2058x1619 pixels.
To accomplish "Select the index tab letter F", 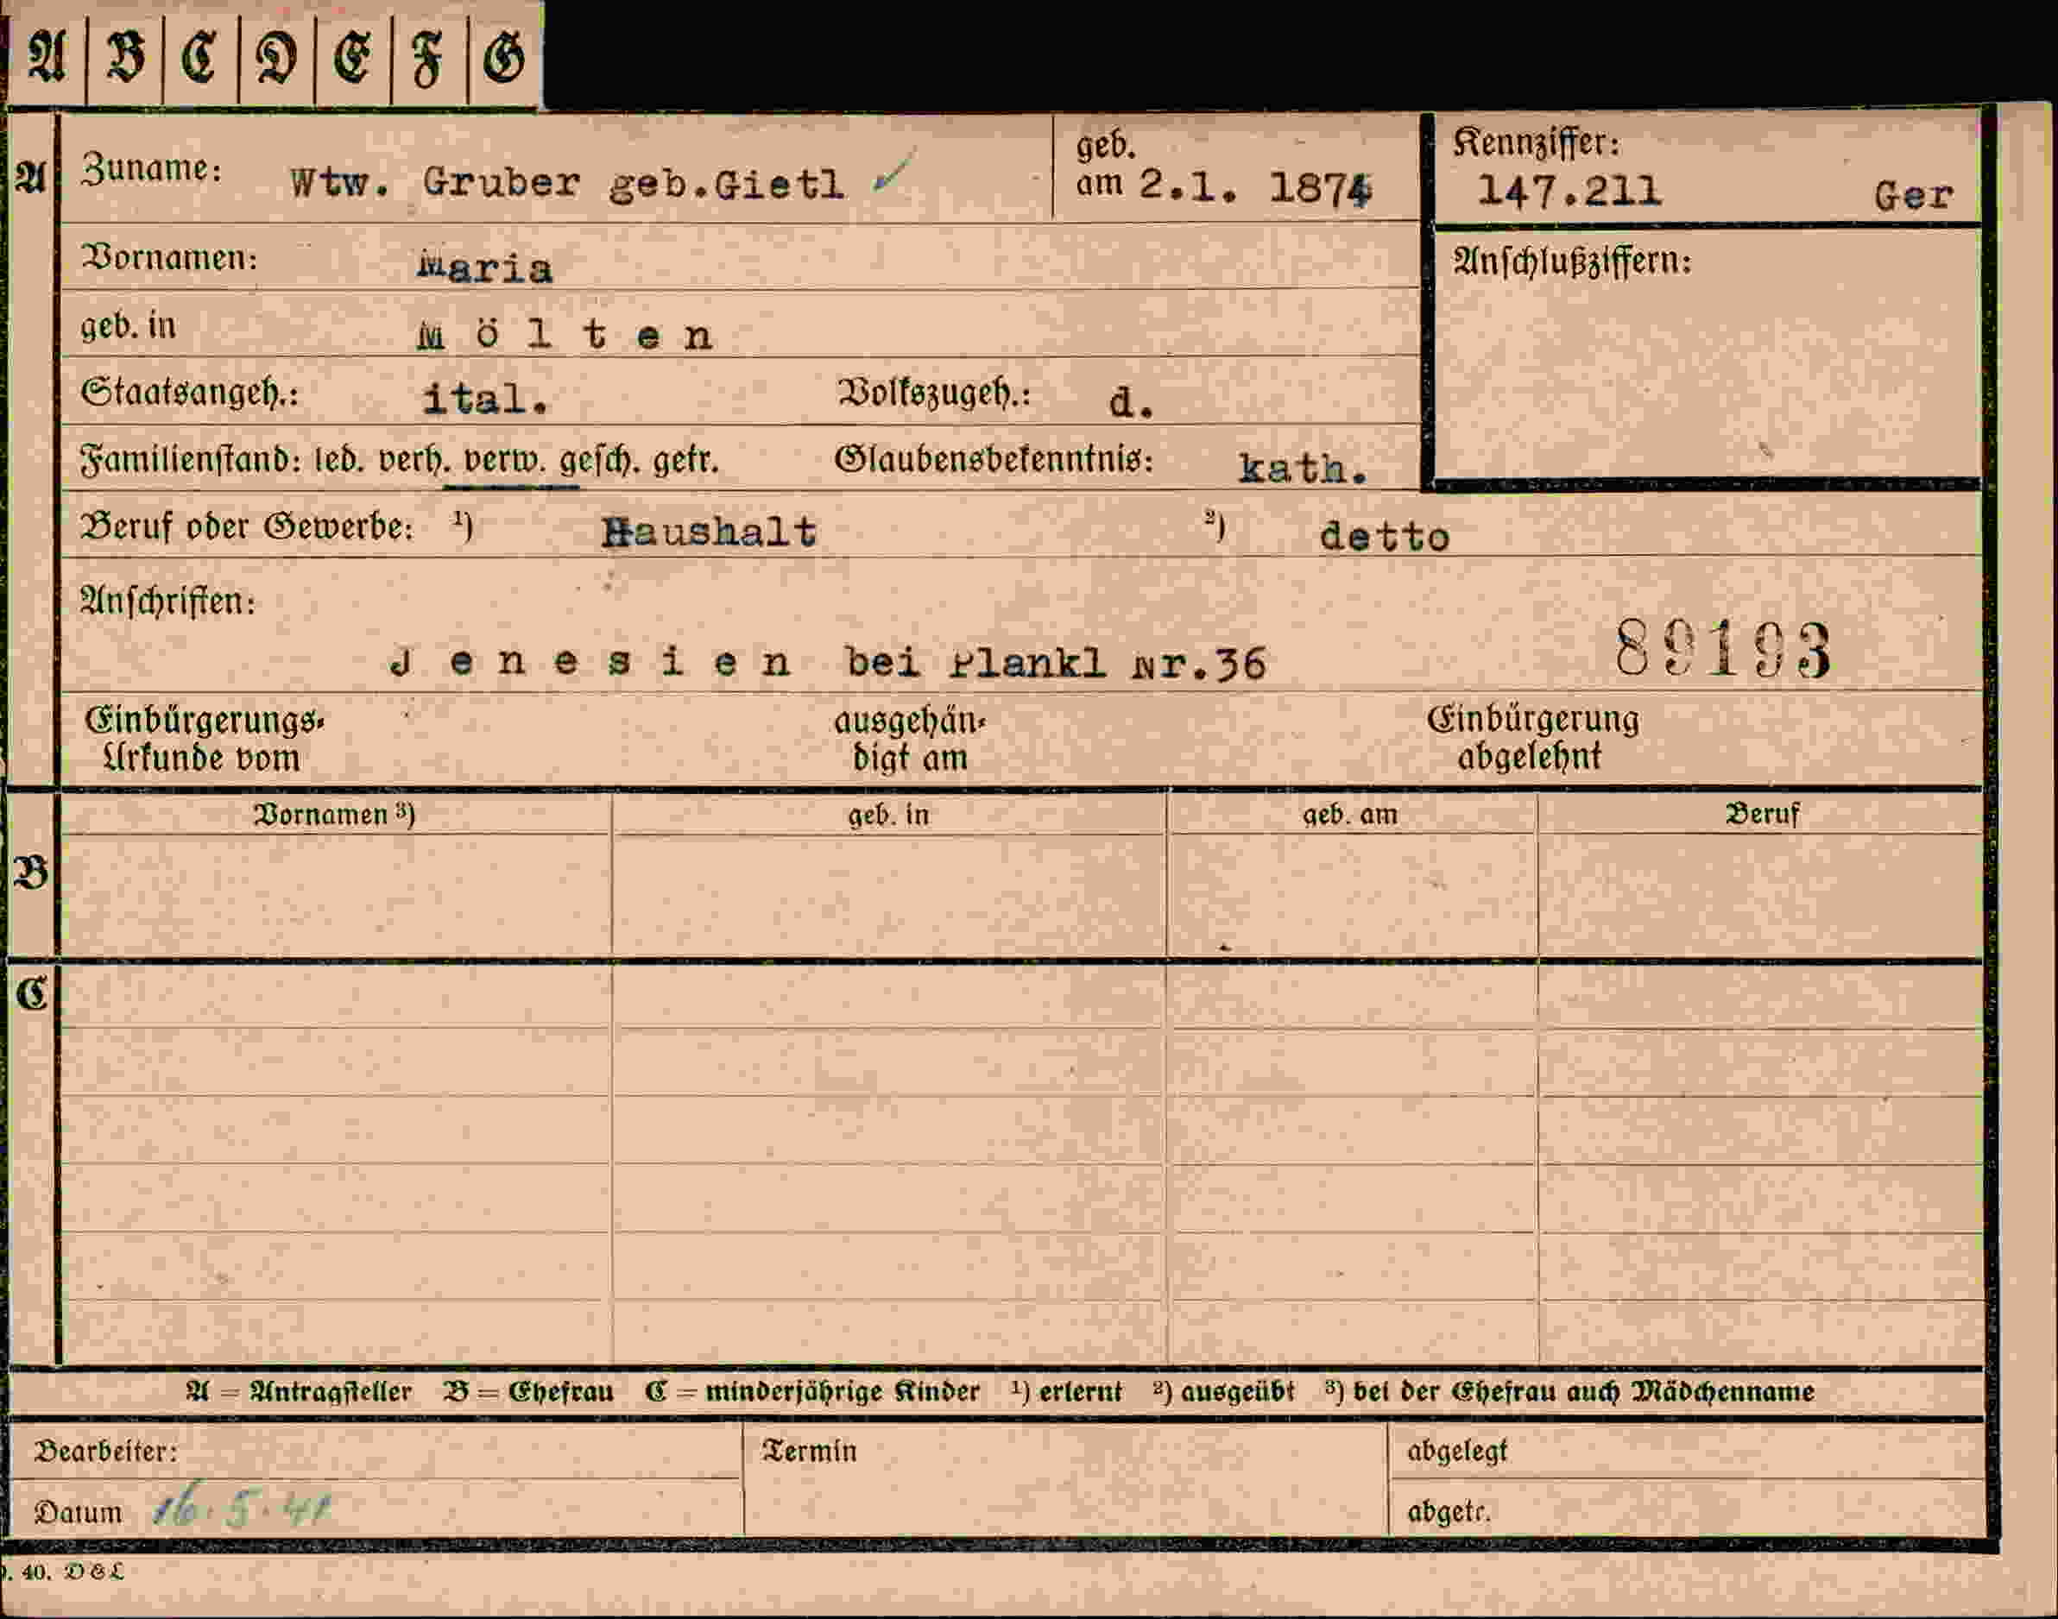I will click(427, 57).
